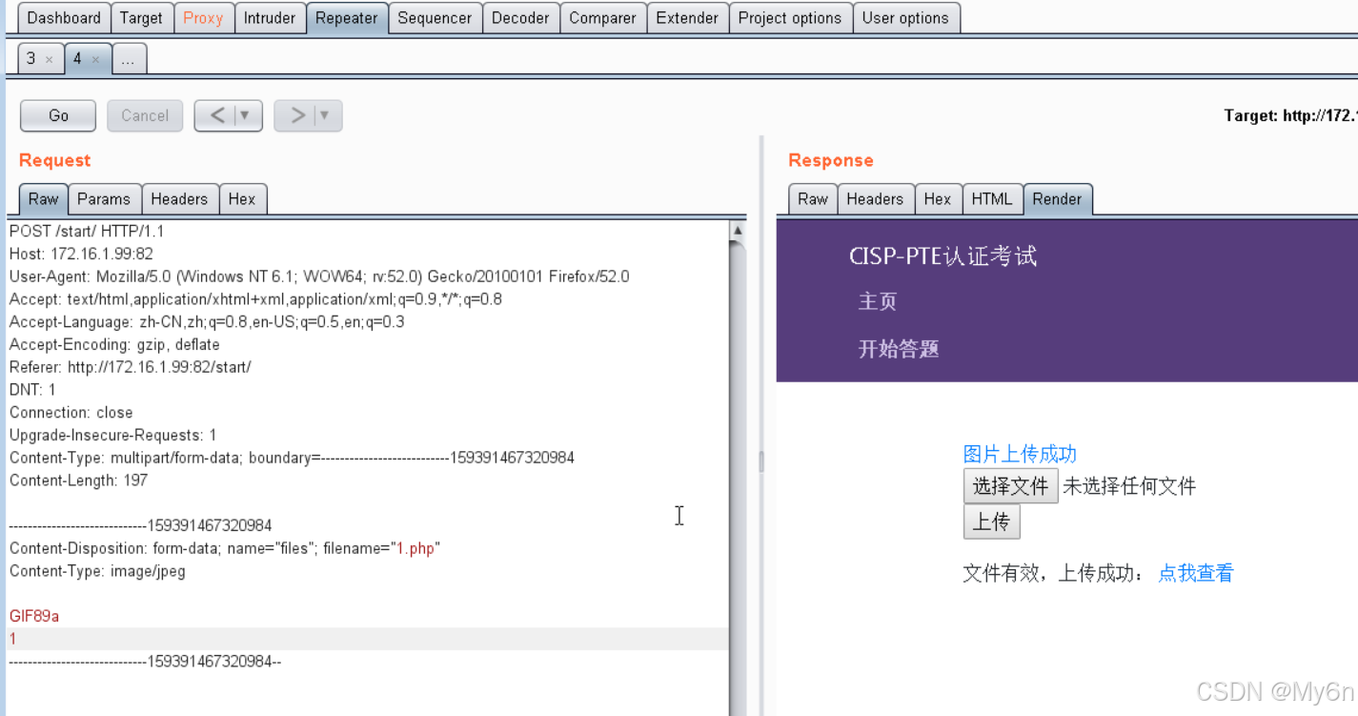Open the Decoder tab

pos(520,18)
